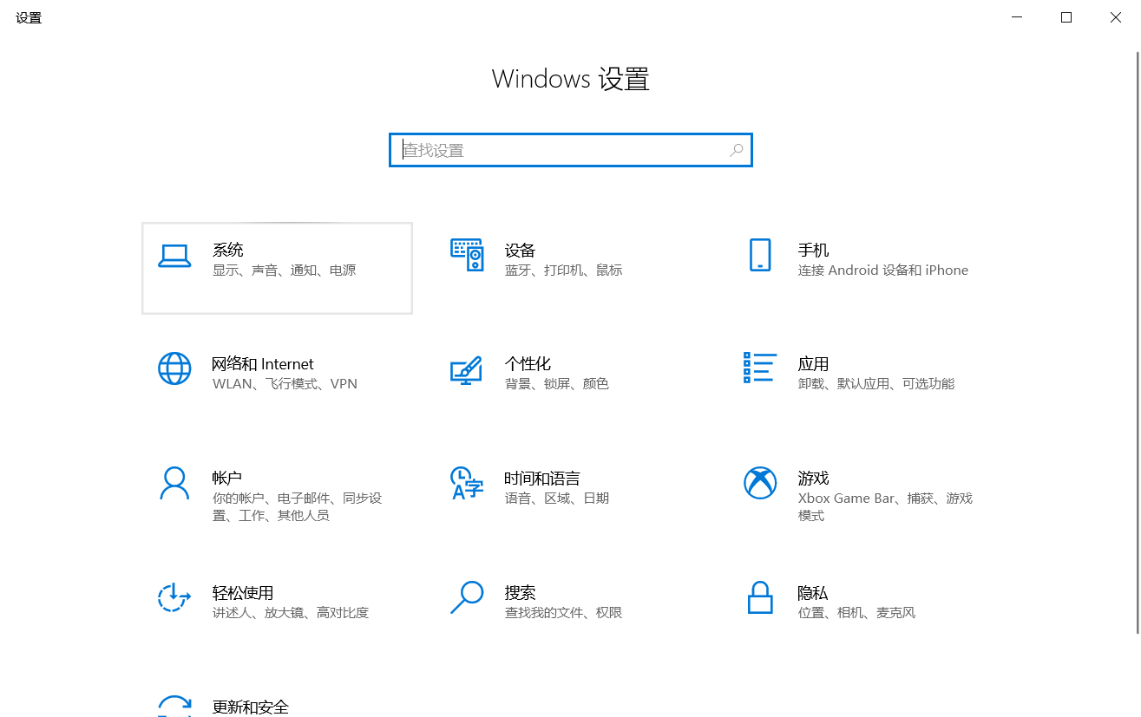Click the 蓝牙、打印机、鼠标 description
This screenshot has height=717, width=1141.
click(564, 271)
